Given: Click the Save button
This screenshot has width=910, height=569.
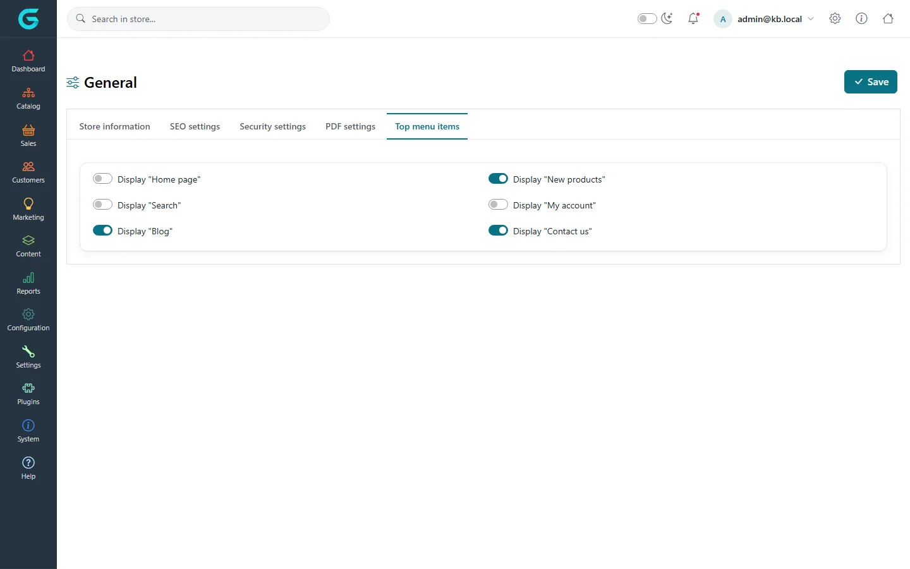Looking at the screenshot, I should 871,82.
